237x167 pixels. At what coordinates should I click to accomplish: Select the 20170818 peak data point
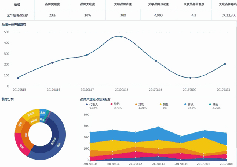pyautogui.click(x=121, y=37)
